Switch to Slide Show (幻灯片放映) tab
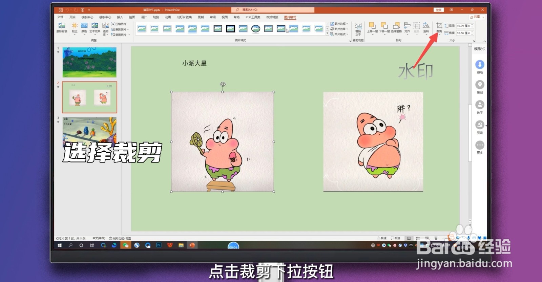This screenshot has height=282, width=542. (184, 17)
